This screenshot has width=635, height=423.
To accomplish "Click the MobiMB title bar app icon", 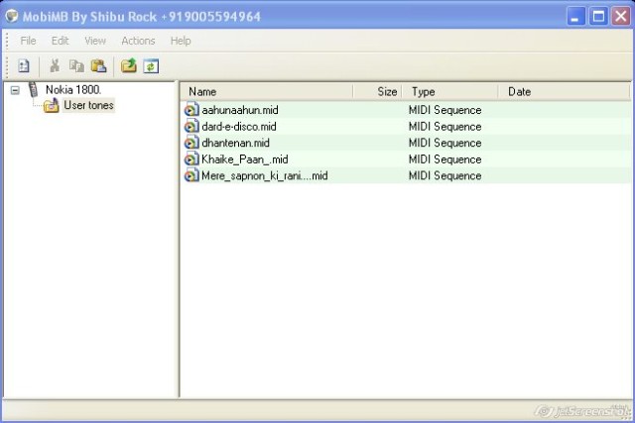I will pos(12,16).
